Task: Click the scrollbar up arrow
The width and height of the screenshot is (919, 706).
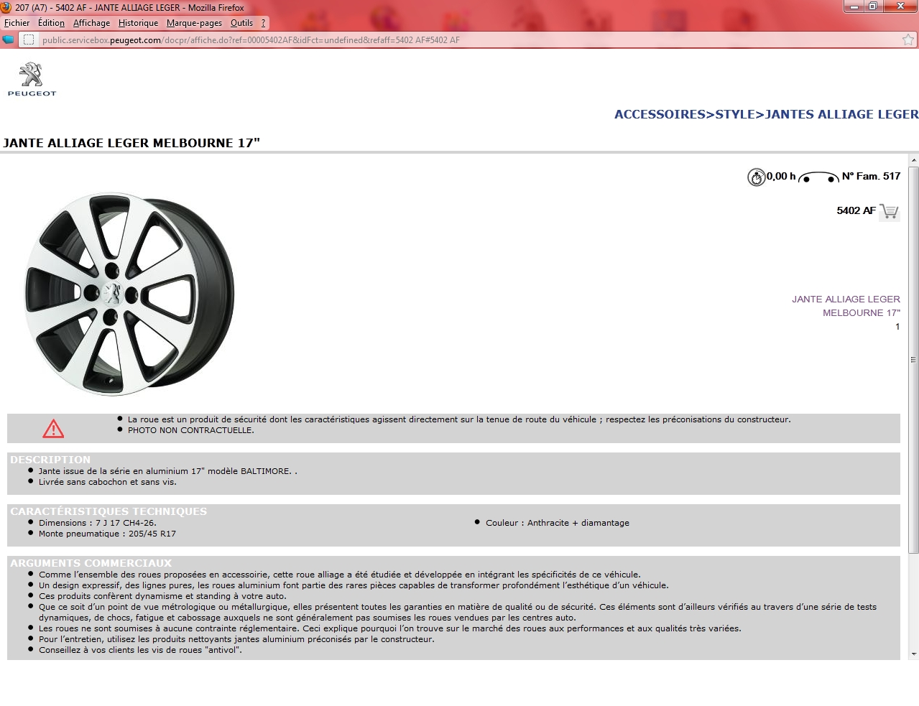Action: [x=914, y=160]
